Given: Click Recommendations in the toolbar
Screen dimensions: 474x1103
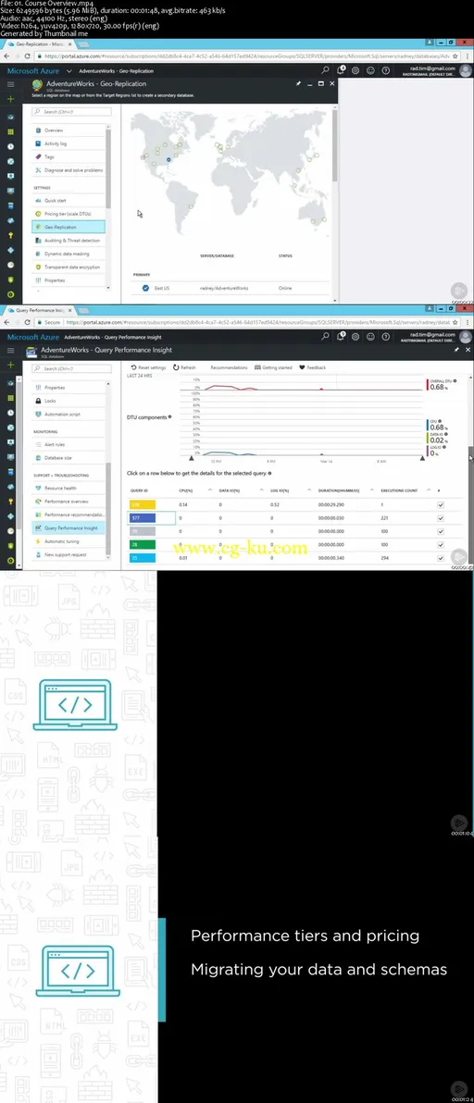Looking at the screenshot, I should click(x=229, y=367).
